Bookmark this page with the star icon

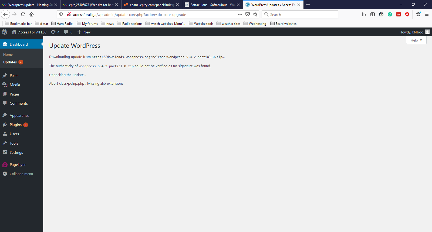255,15
